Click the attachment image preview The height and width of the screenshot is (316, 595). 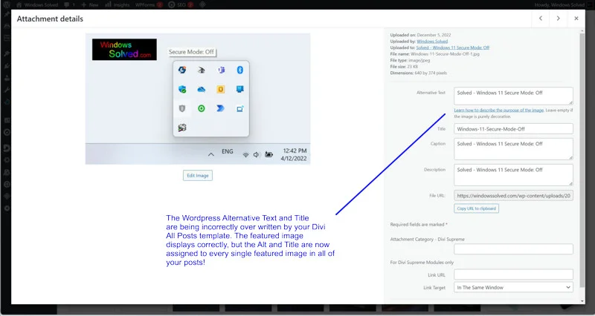198,99
